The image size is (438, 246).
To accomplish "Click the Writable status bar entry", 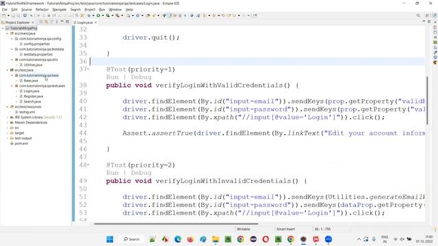I will (x=244, y=229).
